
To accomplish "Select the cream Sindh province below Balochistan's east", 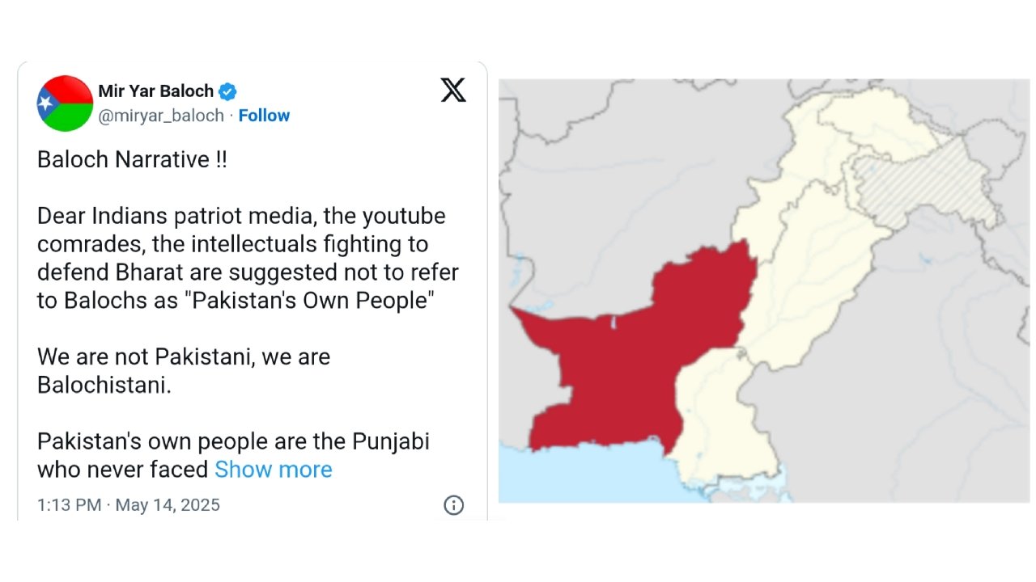I will point(720,420).
